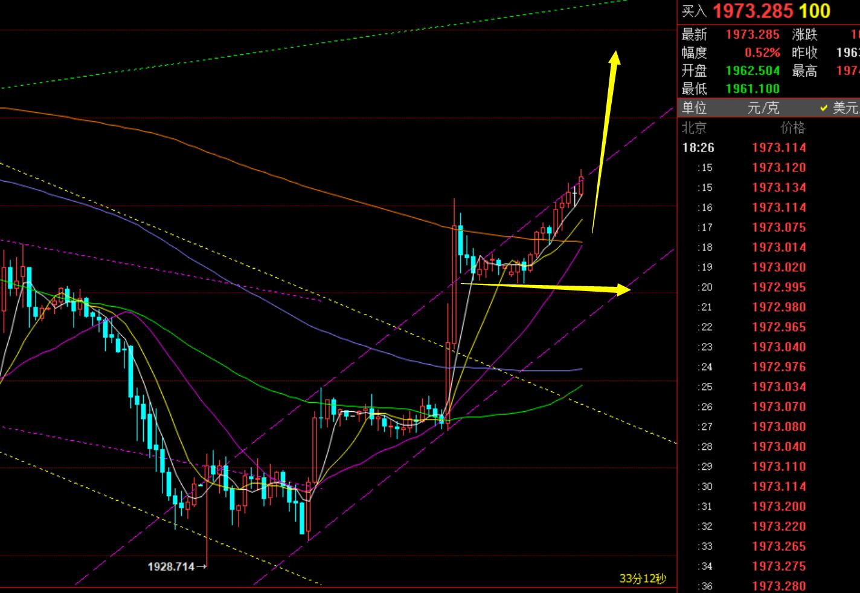Select the tick row priced 1973.134
The width and height of the screenshot is (860, 593).
tap(769, 188)
